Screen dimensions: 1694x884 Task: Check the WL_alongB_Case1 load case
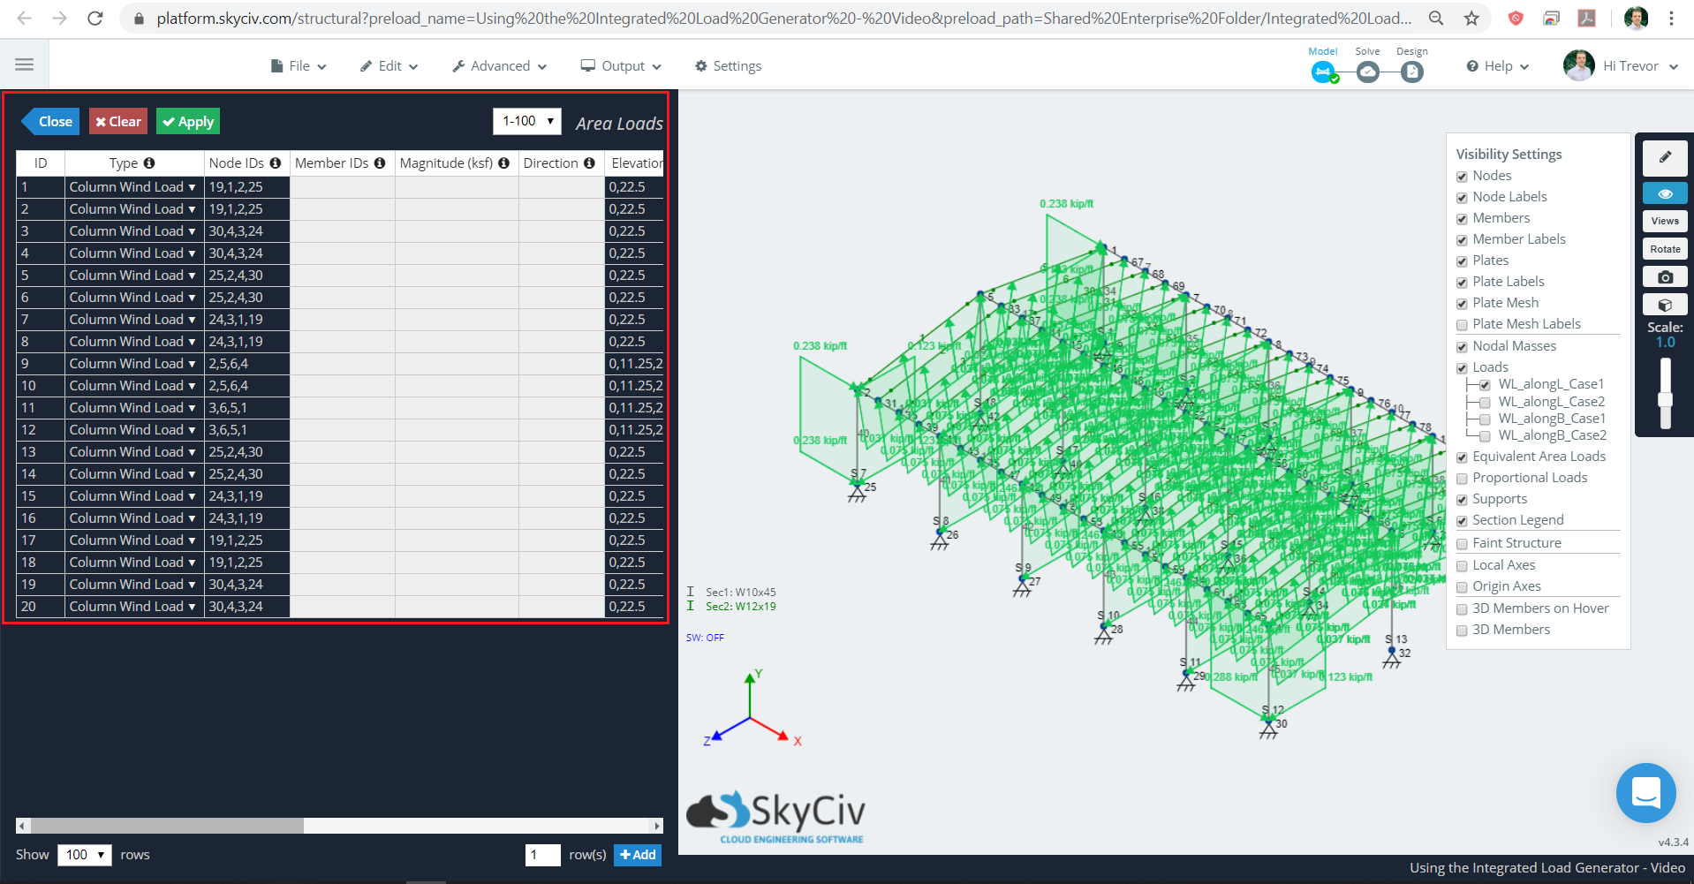coord(1484,419)
